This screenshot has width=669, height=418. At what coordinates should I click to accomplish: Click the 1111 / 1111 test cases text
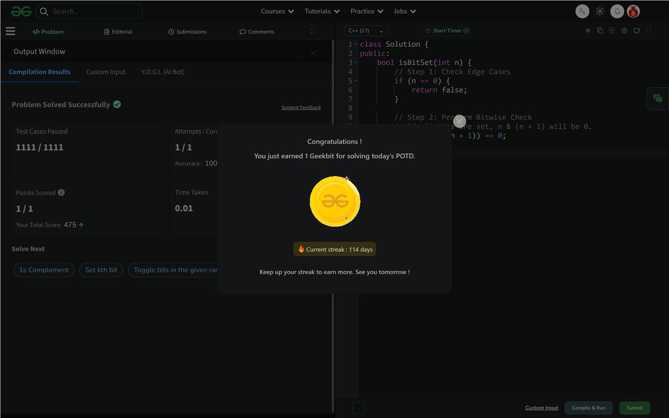40,147
